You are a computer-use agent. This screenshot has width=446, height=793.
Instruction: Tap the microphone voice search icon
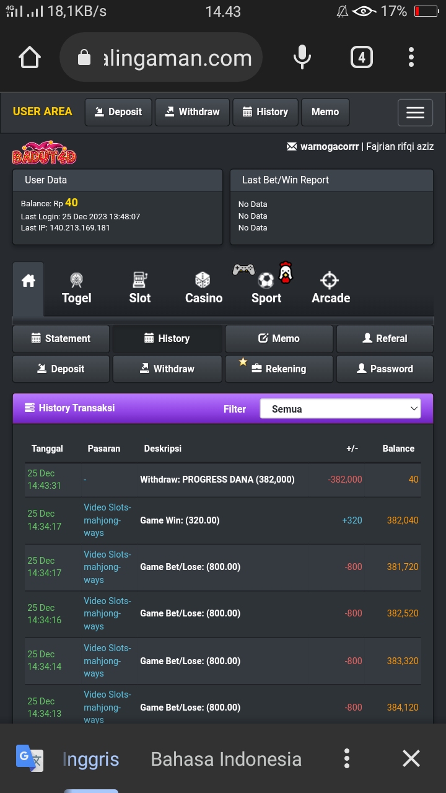pyautogui.click(x=302, y=58)
